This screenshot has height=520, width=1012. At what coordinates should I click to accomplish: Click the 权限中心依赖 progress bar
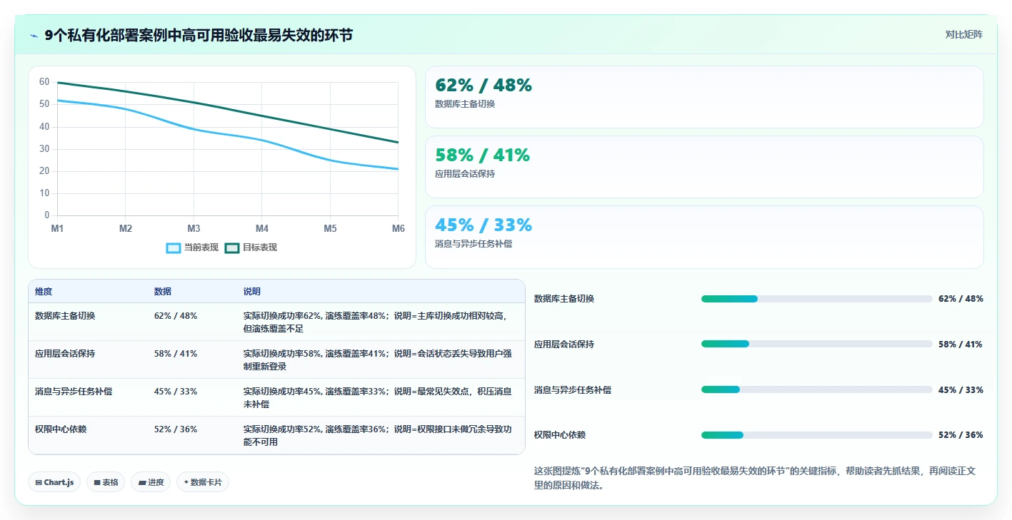tap(817, 435)
